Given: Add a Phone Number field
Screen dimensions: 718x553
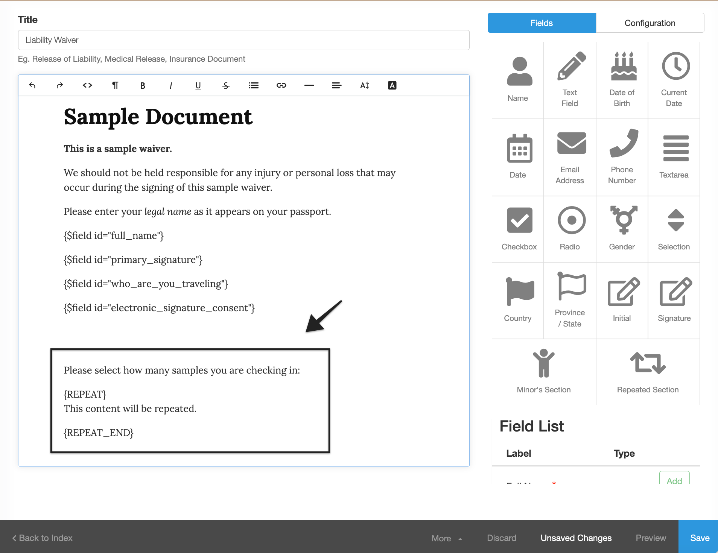Looking at the screenshot, I should (x=622, y=157).
